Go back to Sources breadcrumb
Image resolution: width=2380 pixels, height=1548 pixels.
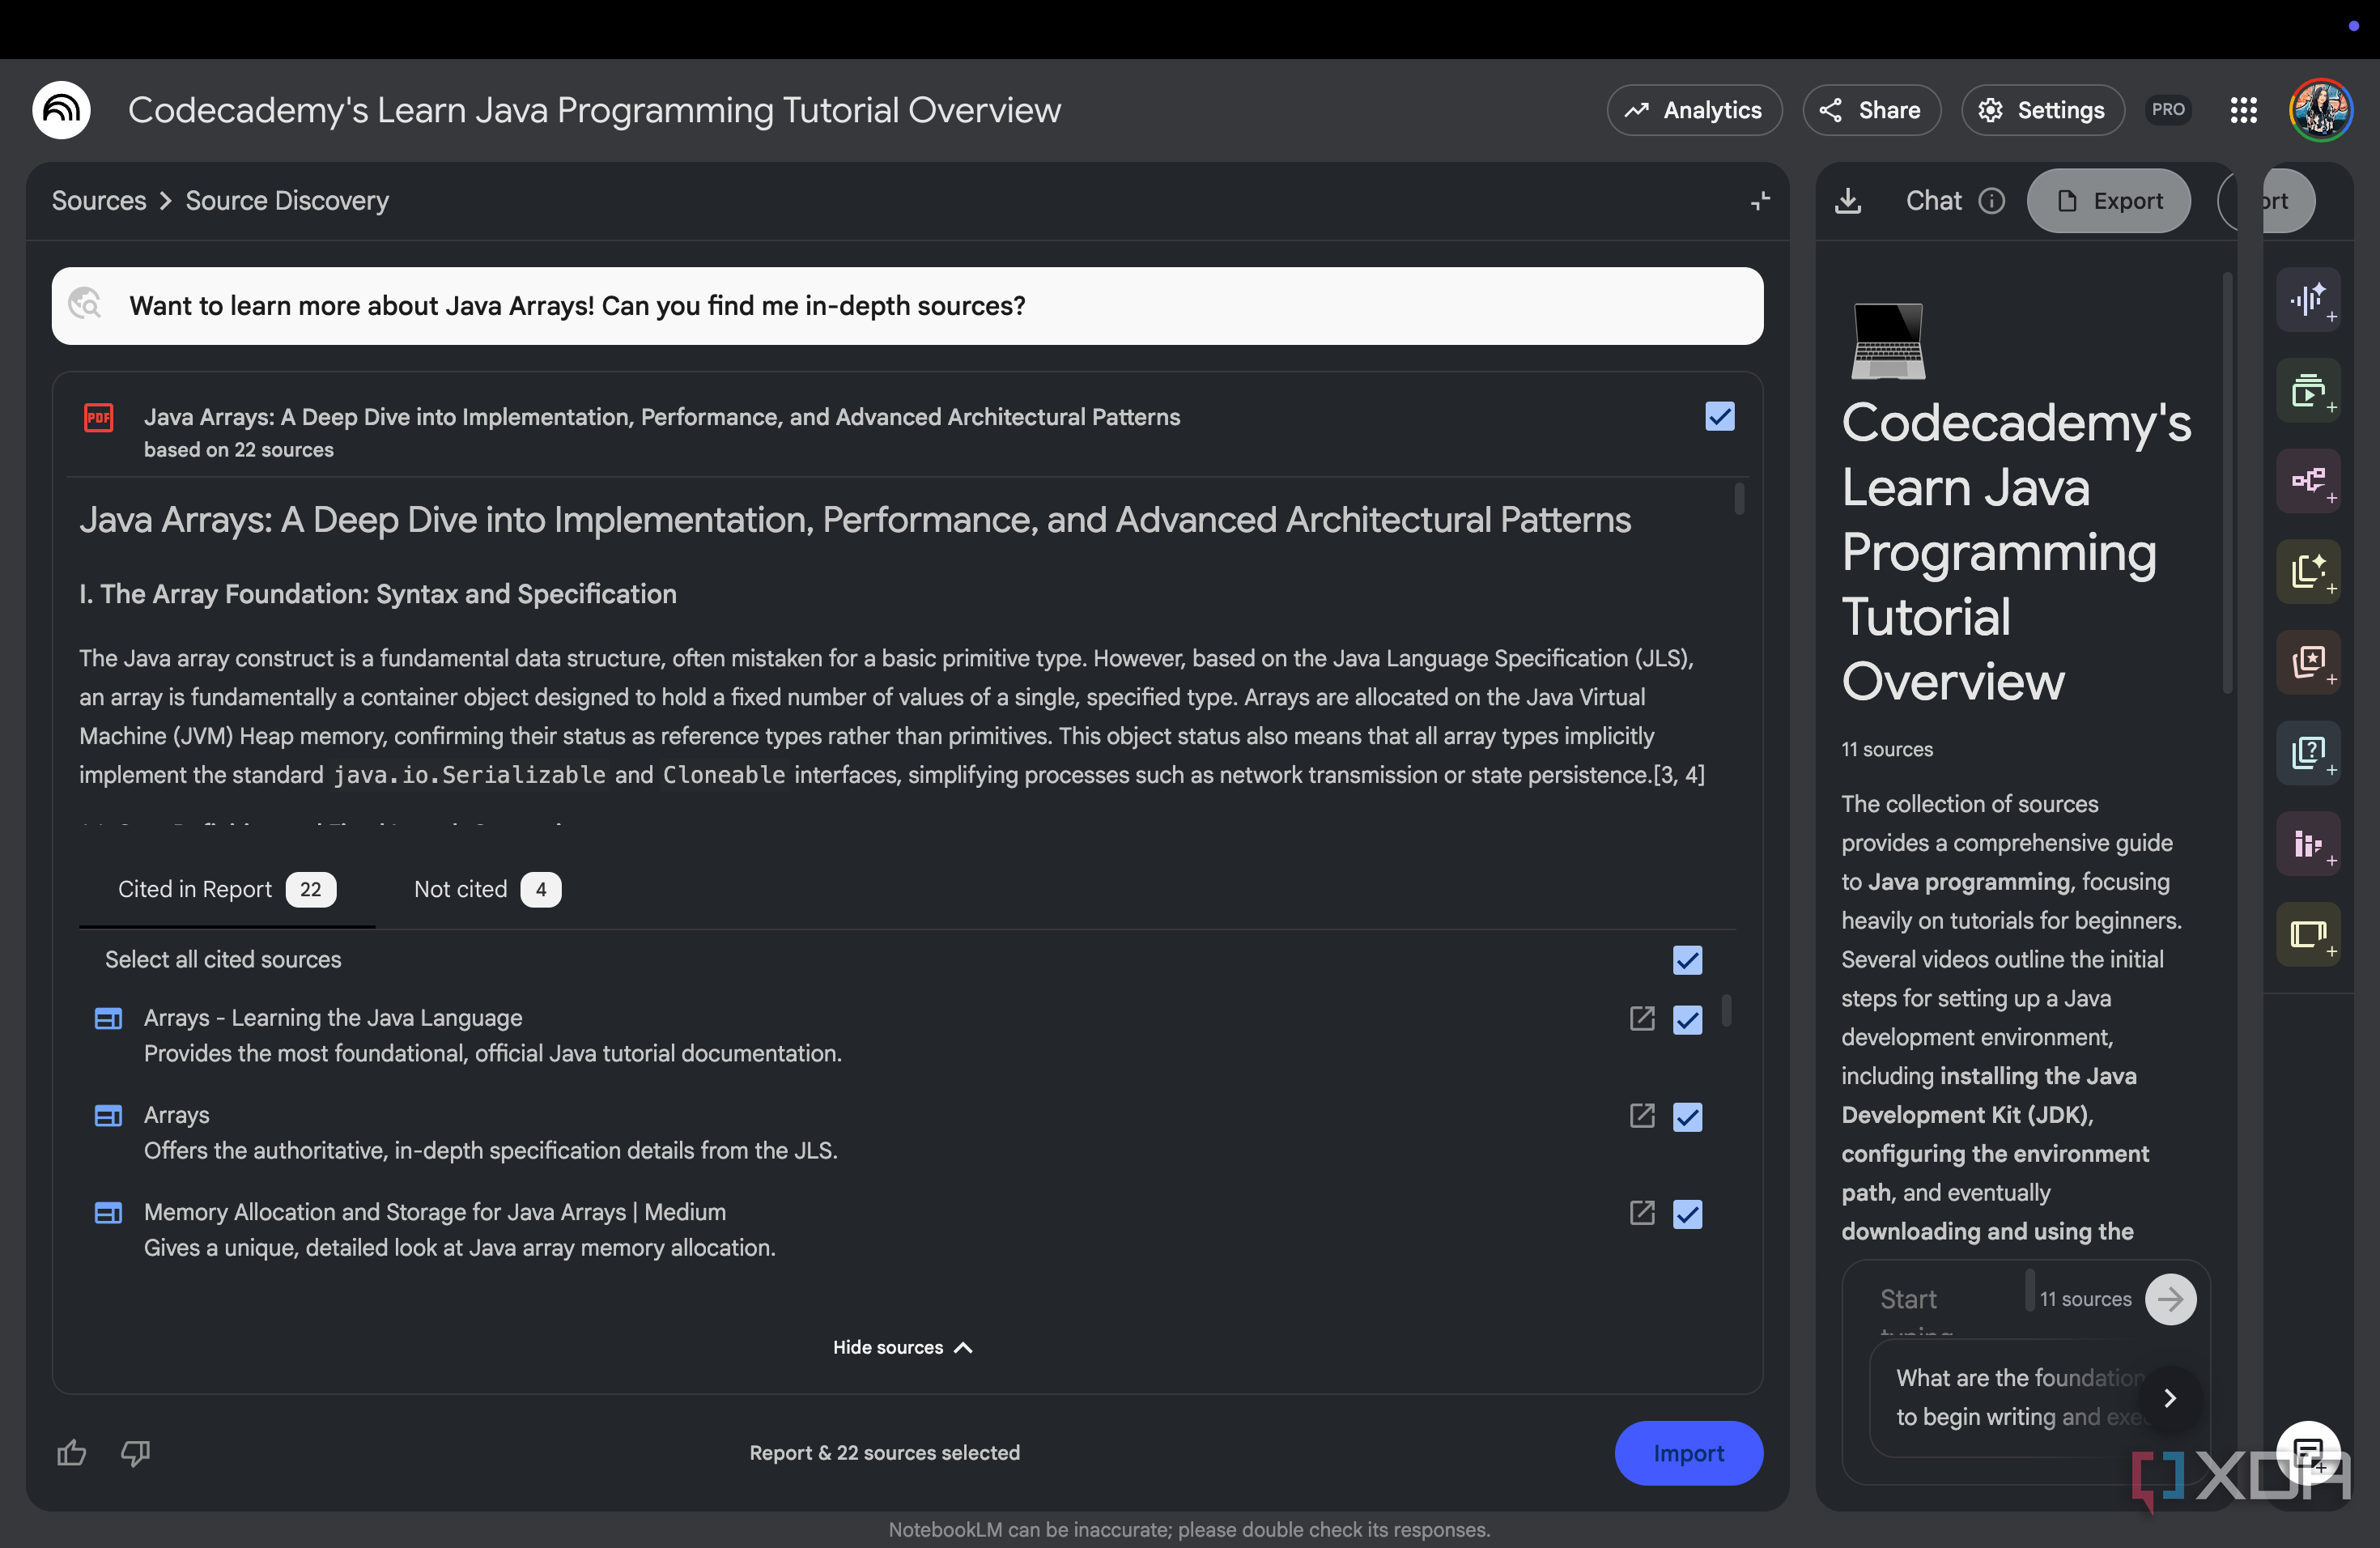99,201
